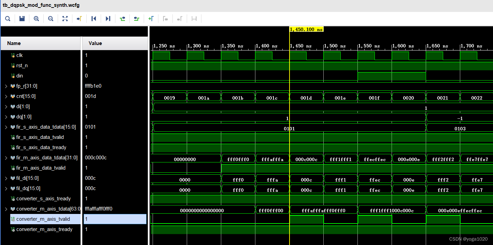Jump to the start time

94,19
